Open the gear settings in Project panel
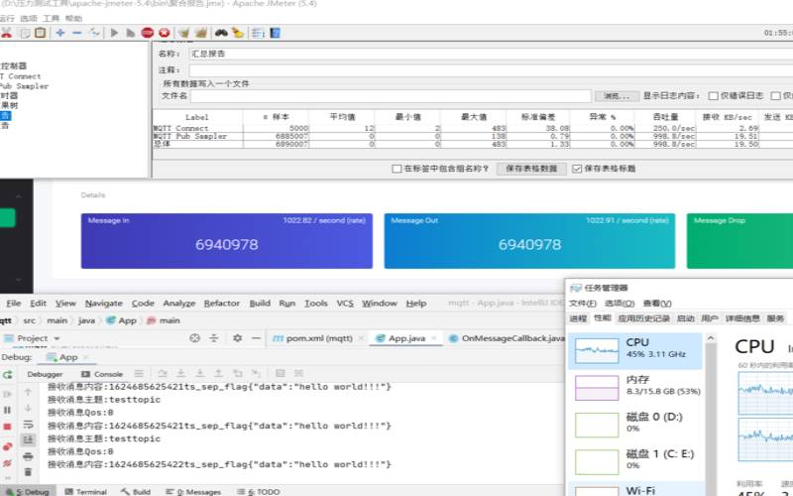The width and height of the screenshot is (793, 496). coord(237,338)
